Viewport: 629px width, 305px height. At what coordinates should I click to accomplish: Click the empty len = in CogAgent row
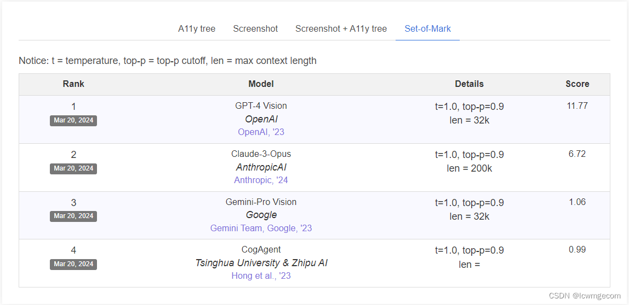pos(470,264)
